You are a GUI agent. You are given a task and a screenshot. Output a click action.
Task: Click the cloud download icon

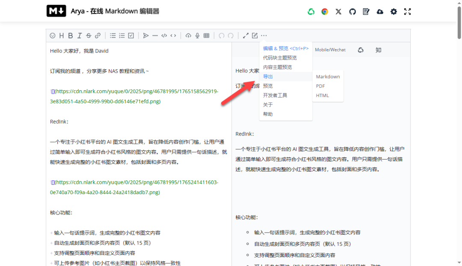tap(380, 12)
